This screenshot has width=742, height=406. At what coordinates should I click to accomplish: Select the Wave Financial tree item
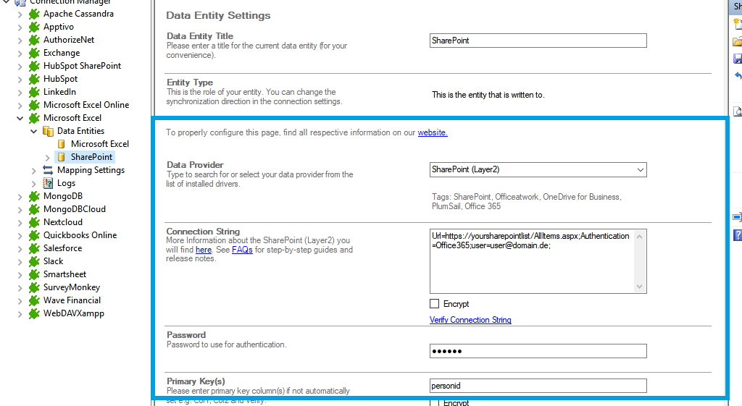point(72,300)
